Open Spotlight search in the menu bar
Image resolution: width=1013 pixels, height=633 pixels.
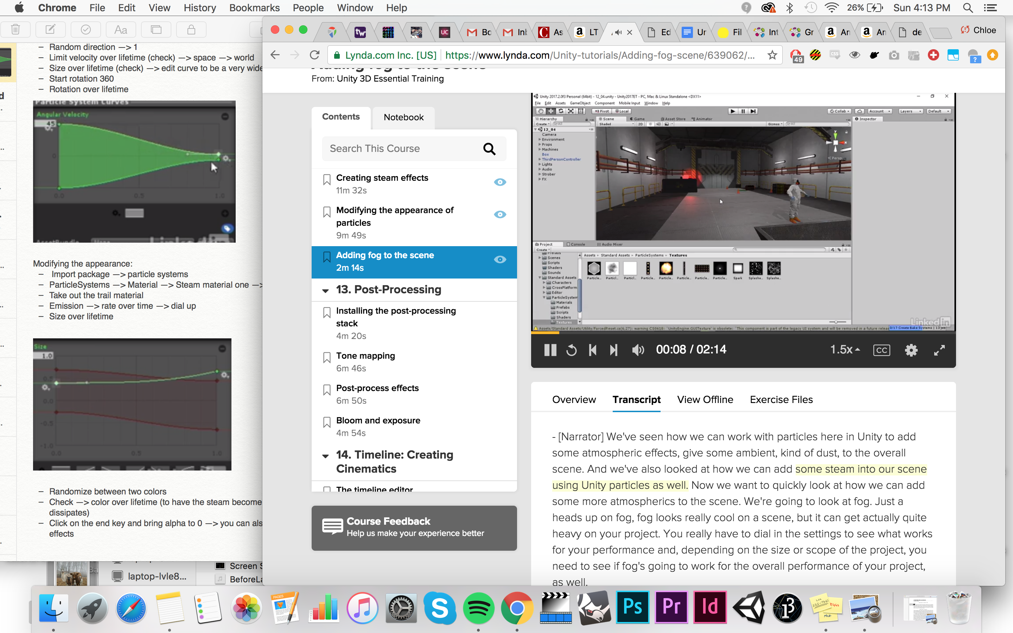(968, 7)
